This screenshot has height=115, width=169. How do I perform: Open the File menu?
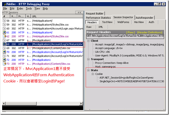pos(5,8)
